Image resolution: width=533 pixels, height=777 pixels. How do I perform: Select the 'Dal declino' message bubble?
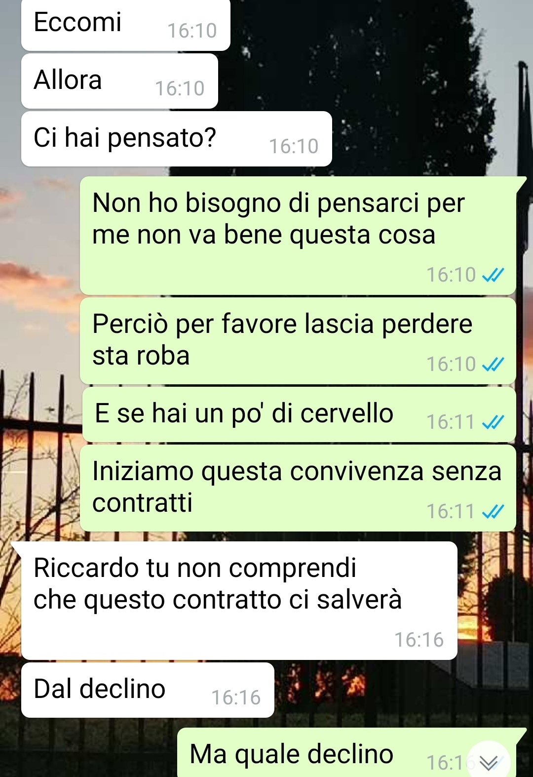tap(148, 690)
